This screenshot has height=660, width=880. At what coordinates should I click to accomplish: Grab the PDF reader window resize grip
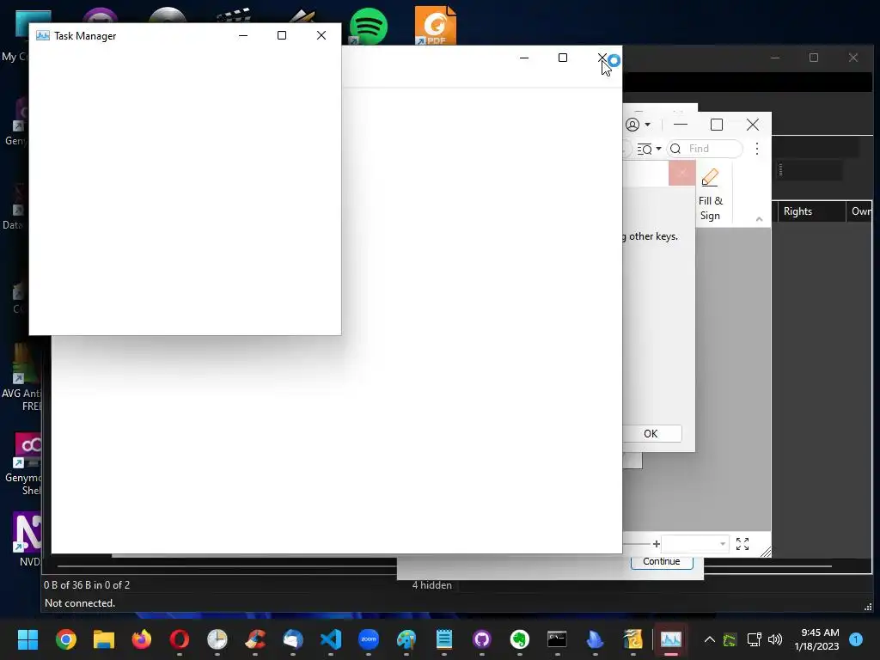click(x=766, y=552)
